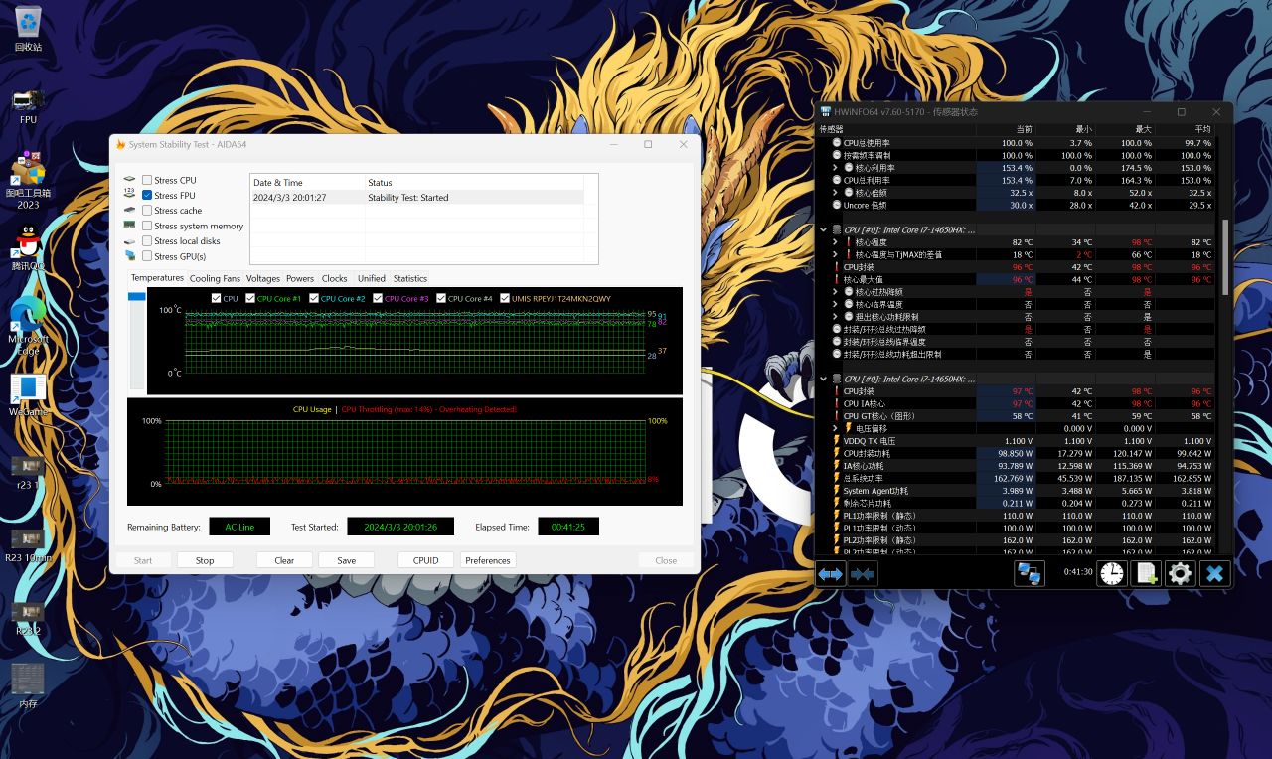This screenshot has height=759, width=1272.
Task: Close sensors with the blue X icon in HWiNFO
Action: click(x=1214, y=573)
